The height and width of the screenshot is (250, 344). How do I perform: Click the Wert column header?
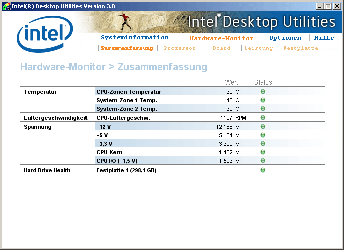pyautogui.click(x=231, y=82)
